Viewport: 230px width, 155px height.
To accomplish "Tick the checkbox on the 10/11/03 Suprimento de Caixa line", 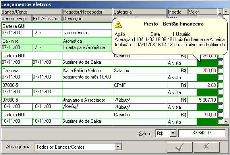I will [220, 121].
